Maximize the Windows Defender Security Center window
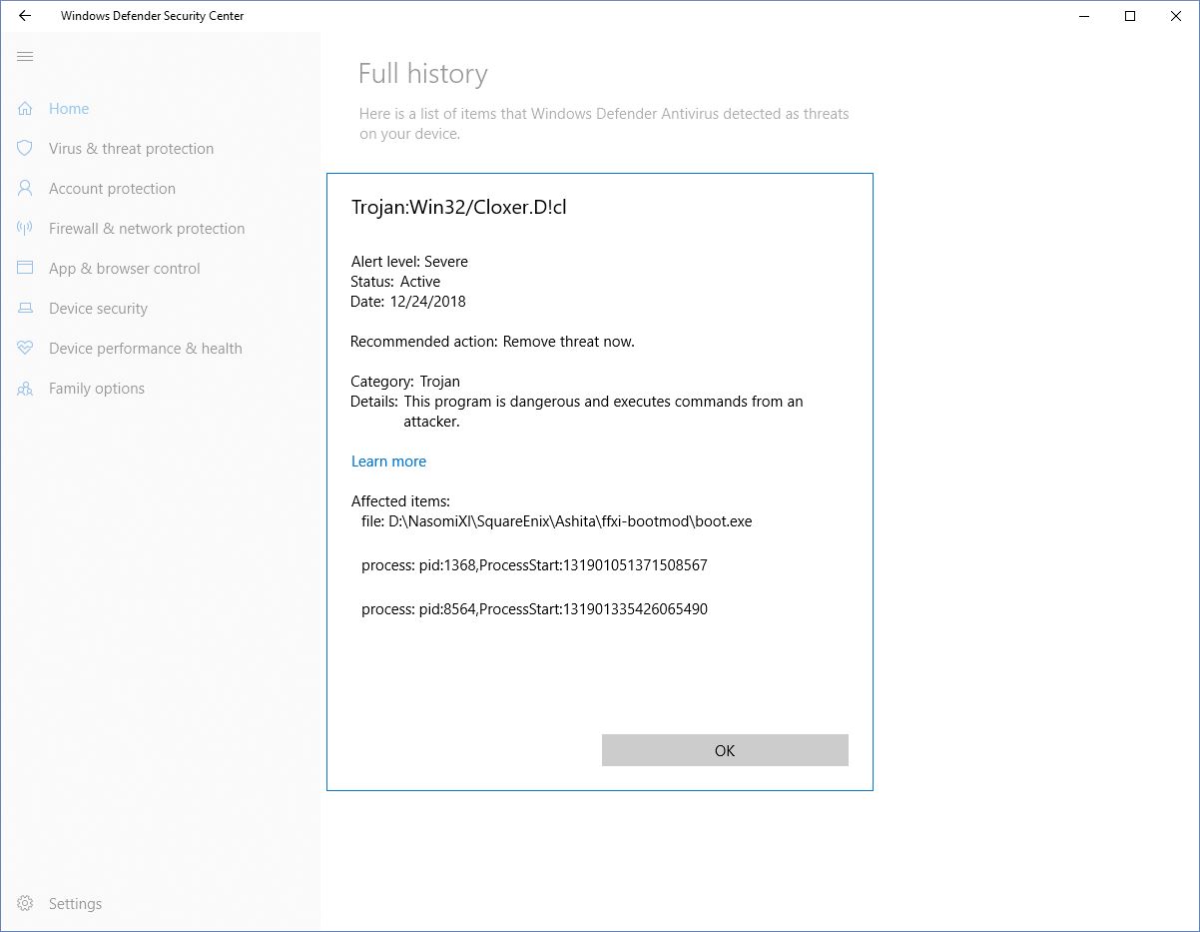Viewport: 1200px width, 932px height. tap(1130, 16)
